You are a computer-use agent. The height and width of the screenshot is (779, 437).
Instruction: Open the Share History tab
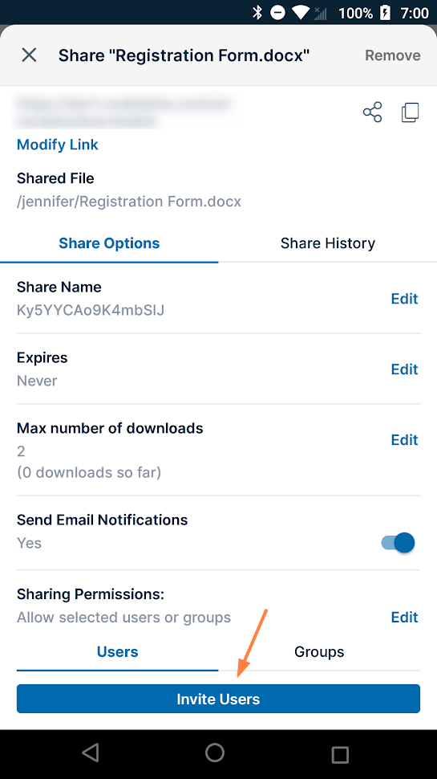click(327, 243)
